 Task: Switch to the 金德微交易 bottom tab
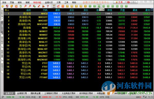point(22,93)
